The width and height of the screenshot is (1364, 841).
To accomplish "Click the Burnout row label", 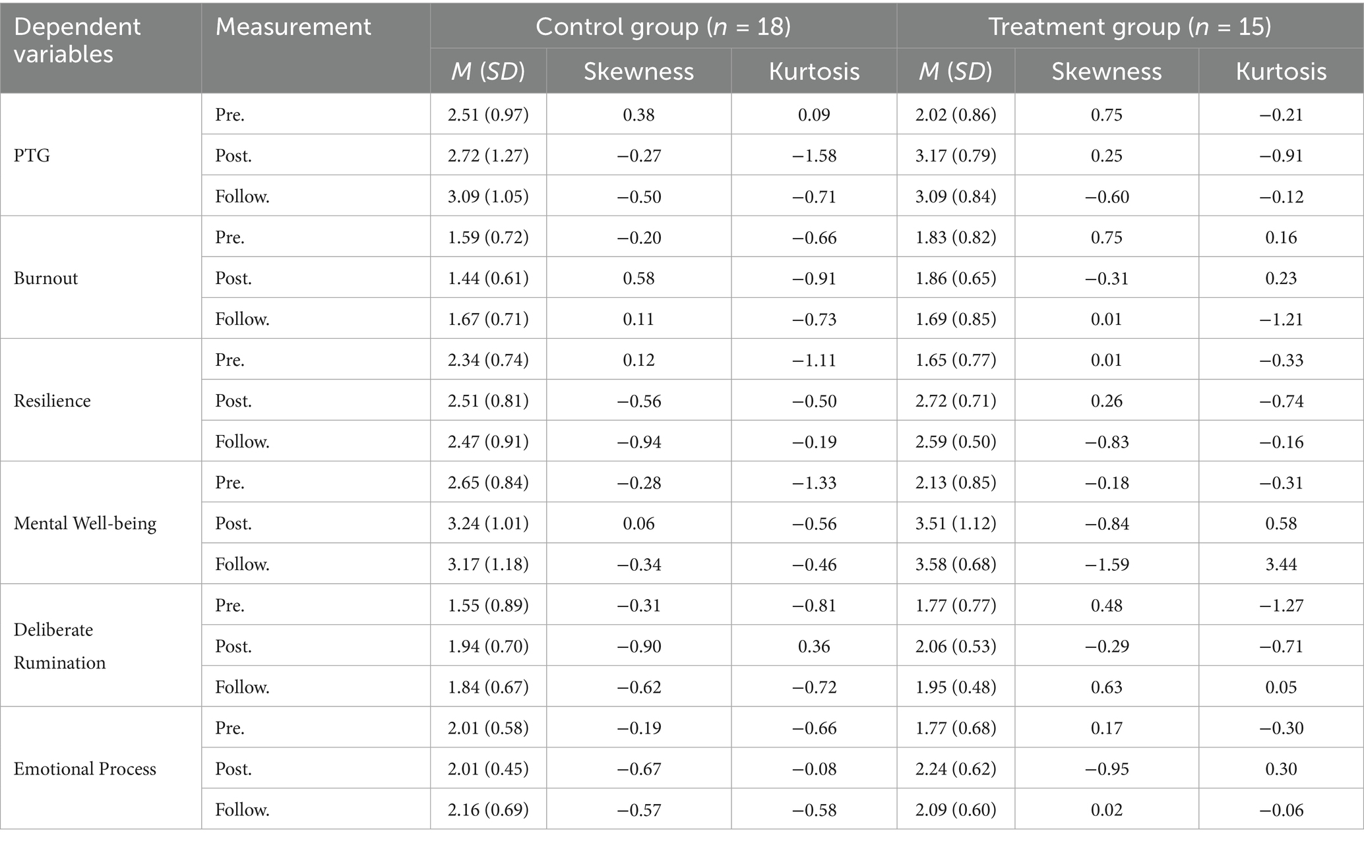I will 46,278.
